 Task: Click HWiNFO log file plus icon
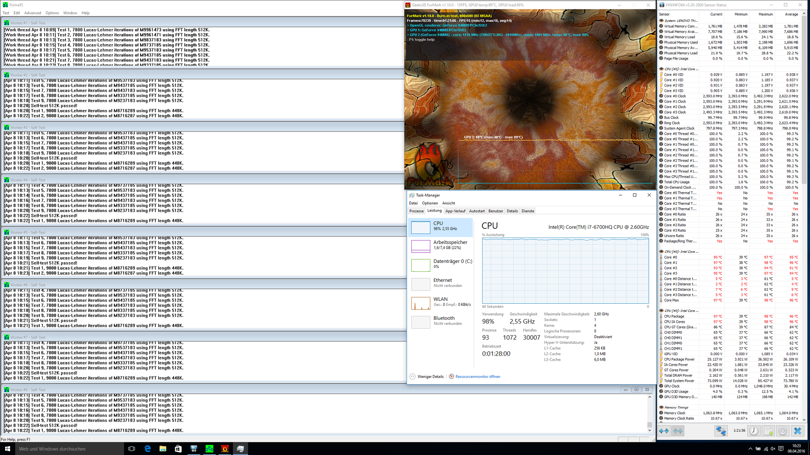click(x=769, y=431)
